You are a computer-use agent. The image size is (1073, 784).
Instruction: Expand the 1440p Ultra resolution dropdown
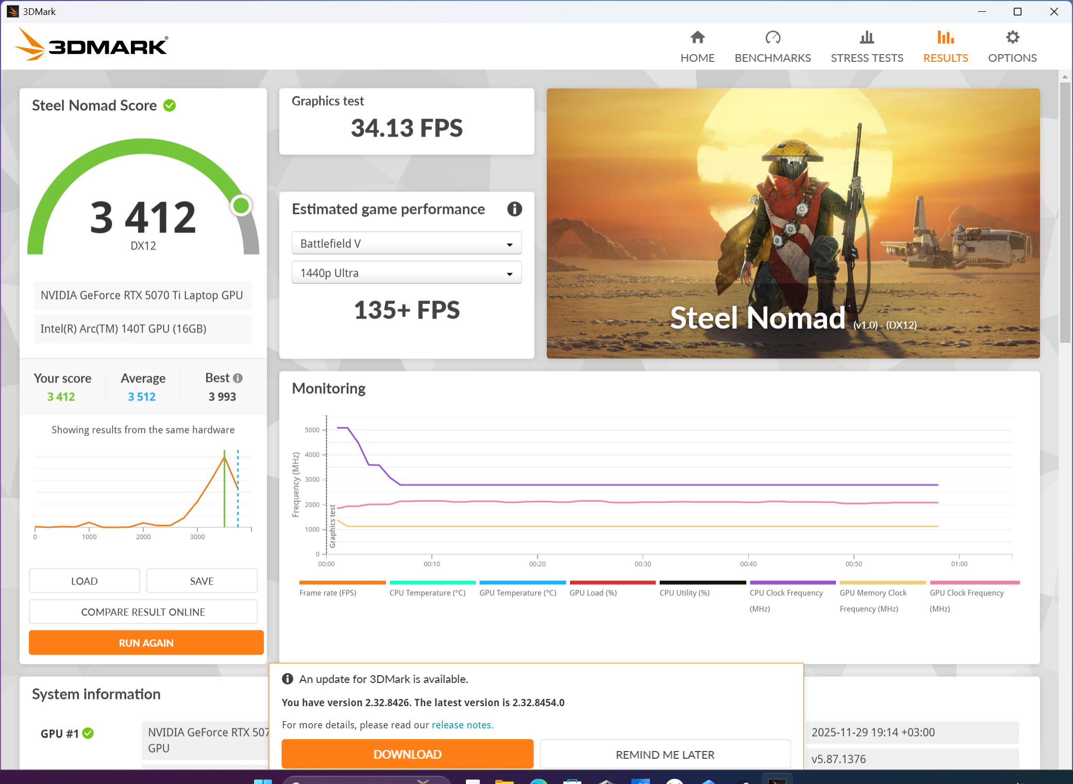click(407, 273)
